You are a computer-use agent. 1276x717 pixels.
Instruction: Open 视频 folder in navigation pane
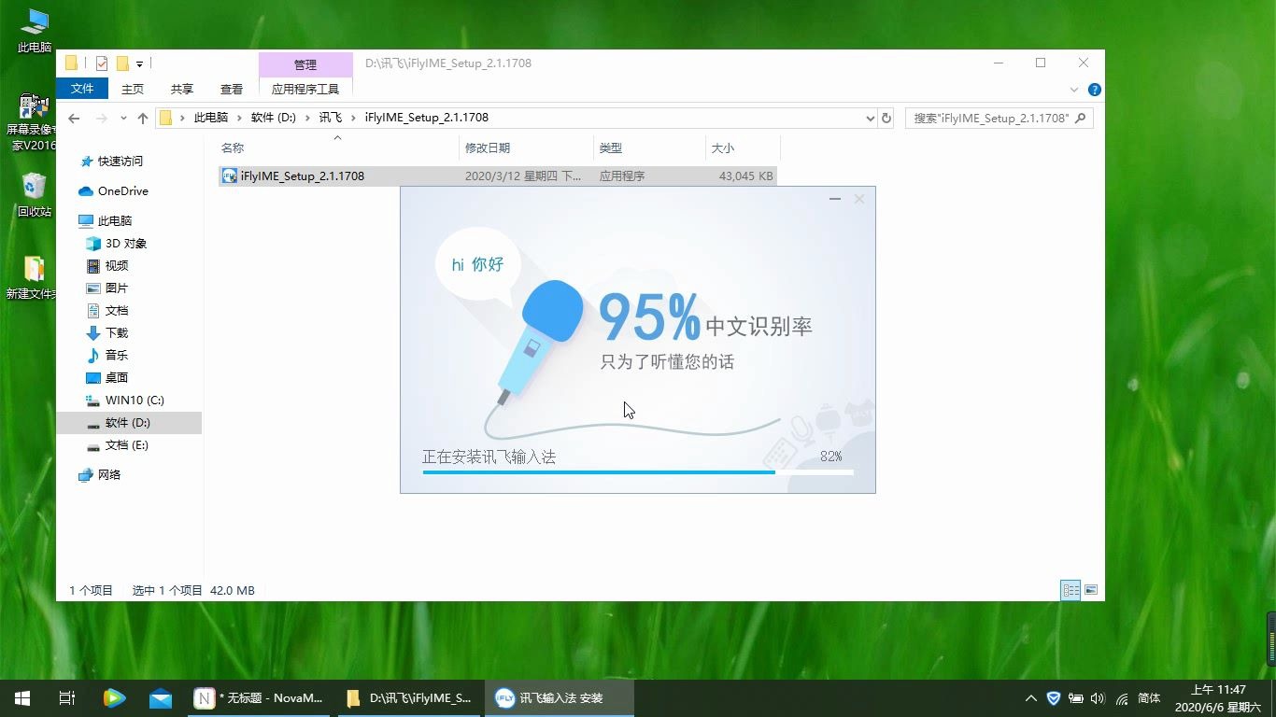(116, 265)
